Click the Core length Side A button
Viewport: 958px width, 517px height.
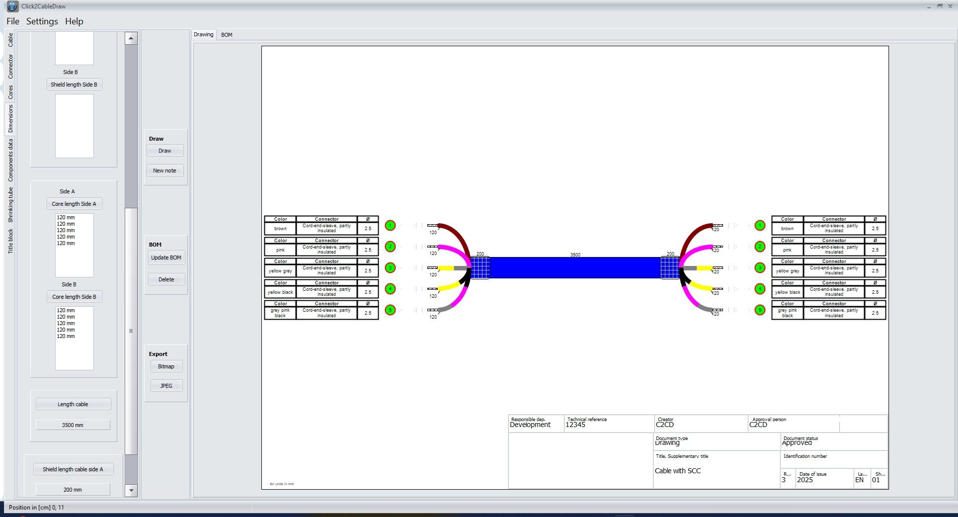pyautogui.click(x=74, y=204)
